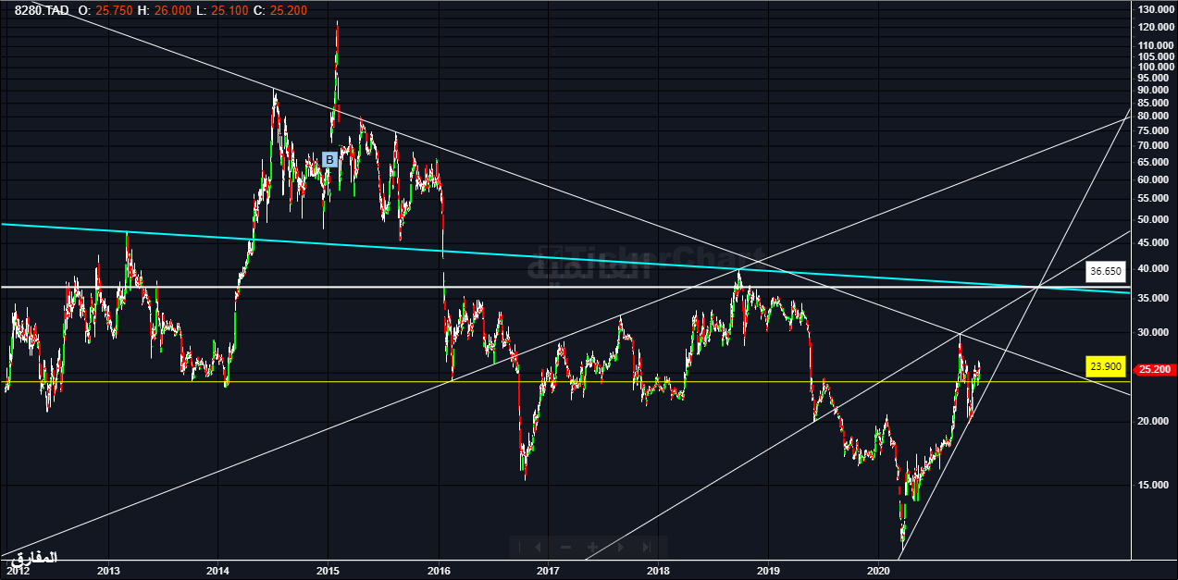
Task: Step the chart one bar left
Action: (538, 547)
